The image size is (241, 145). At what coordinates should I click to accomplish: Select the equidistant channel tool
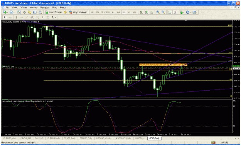pos(32,17)
